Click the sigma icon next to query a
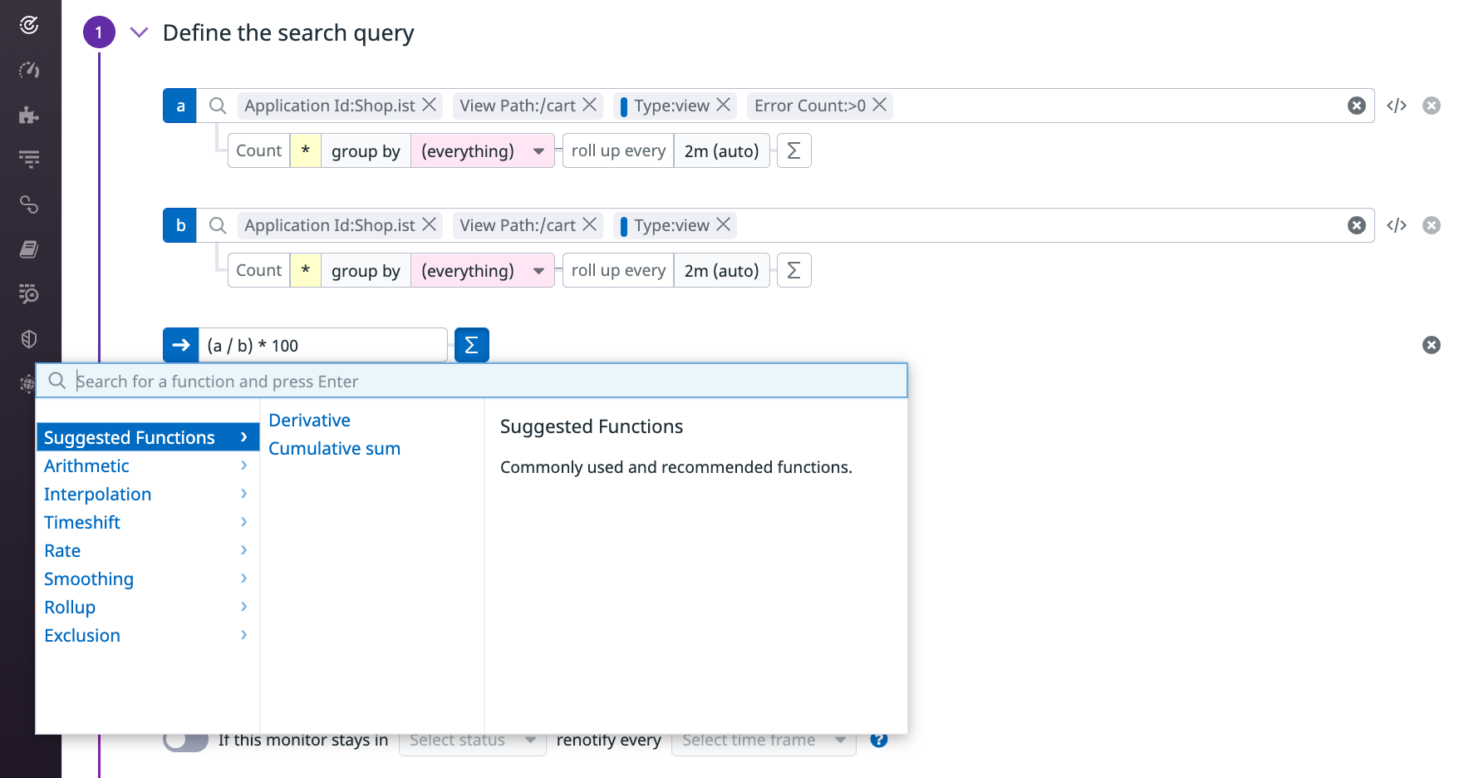 click(793, 150)
